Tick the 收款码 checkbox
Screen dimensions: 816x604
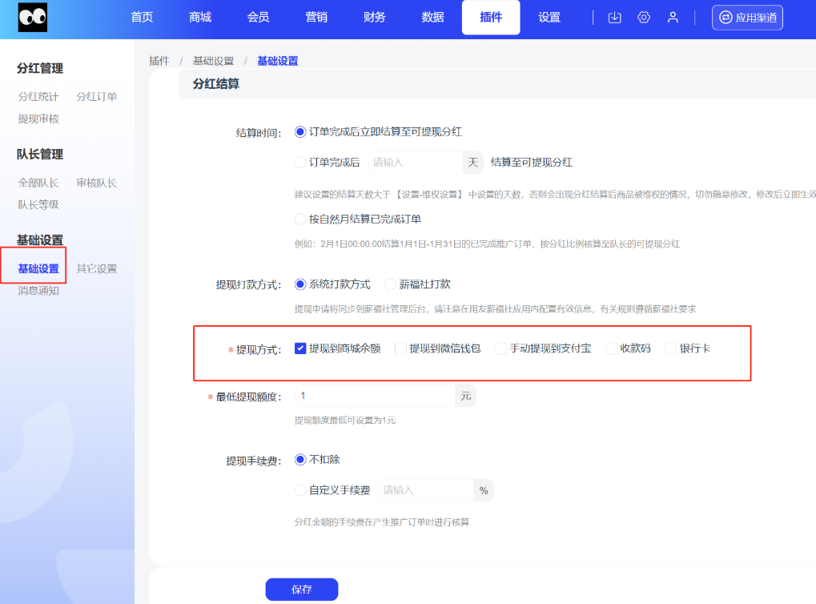point(612,348)
